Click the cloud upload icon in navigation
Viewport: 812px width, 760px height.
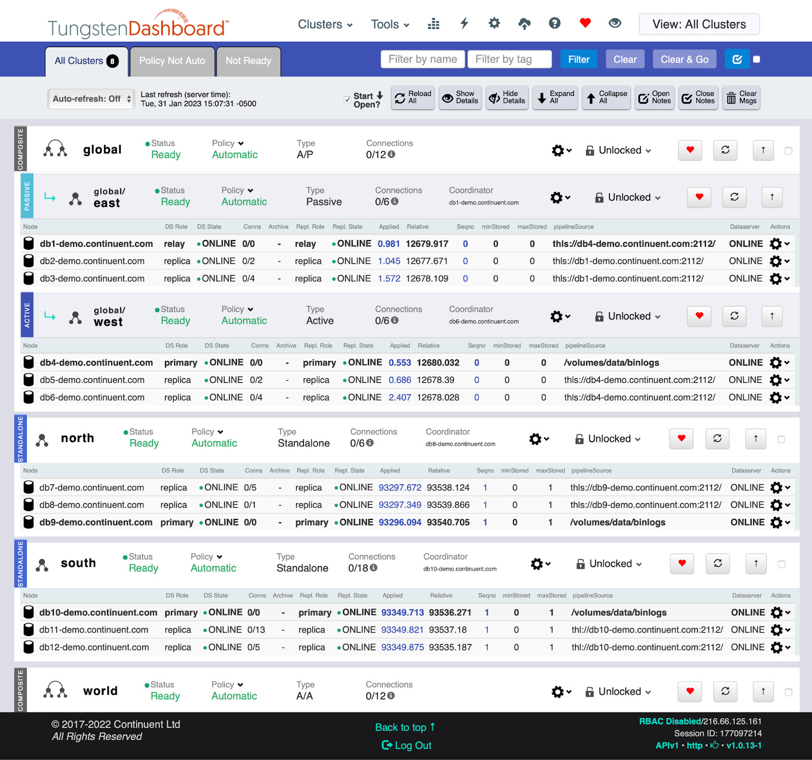[x=524, y=23]
